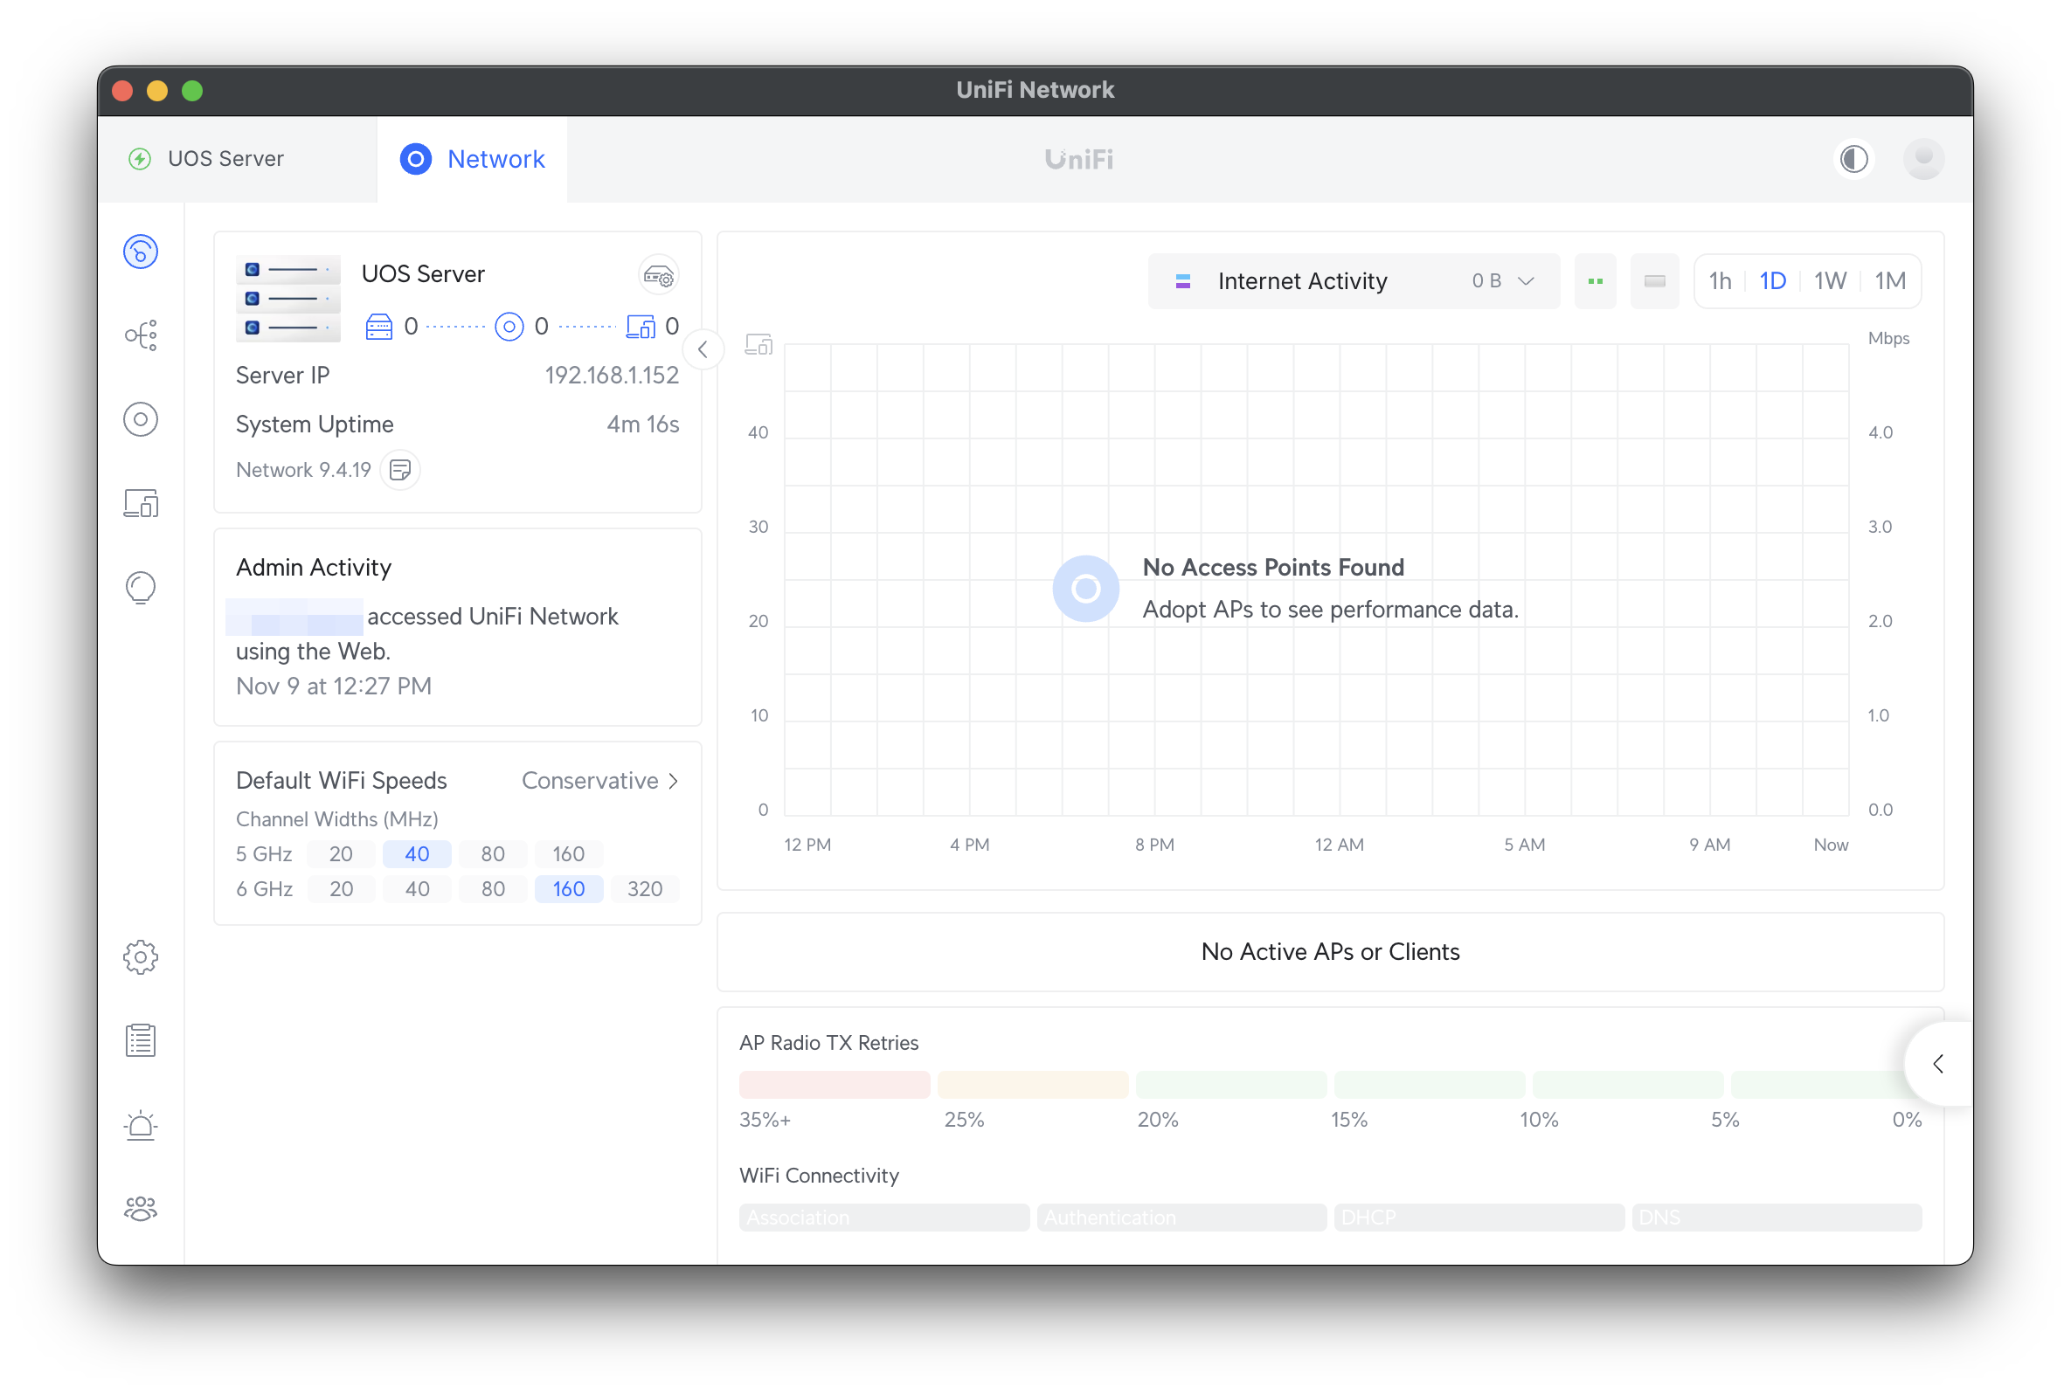The image size is (2071, 1394).
Task: Open the Admins people icon
Action: click(x=141, y=1208)
